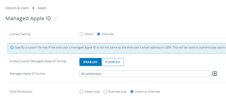Click the Child Permission label
226x104 pixels.
click(x=21, y=92)
